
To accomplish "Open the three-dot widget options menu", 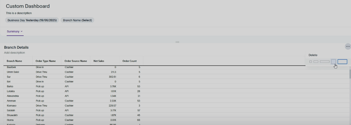I will tap(348, 47).
